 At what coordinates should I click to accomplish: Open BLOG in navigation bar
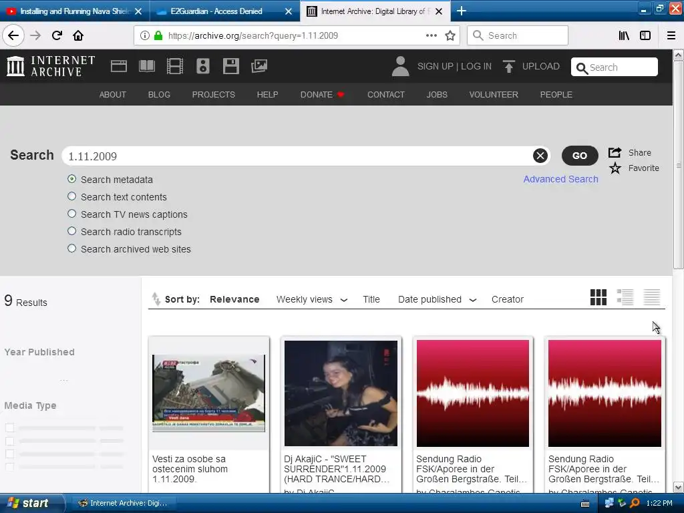pos(159,95)
